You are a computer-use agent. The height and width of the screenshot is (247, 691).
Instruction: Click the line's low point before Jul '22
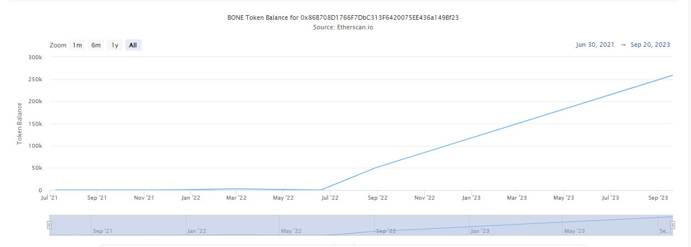point(321,190)
